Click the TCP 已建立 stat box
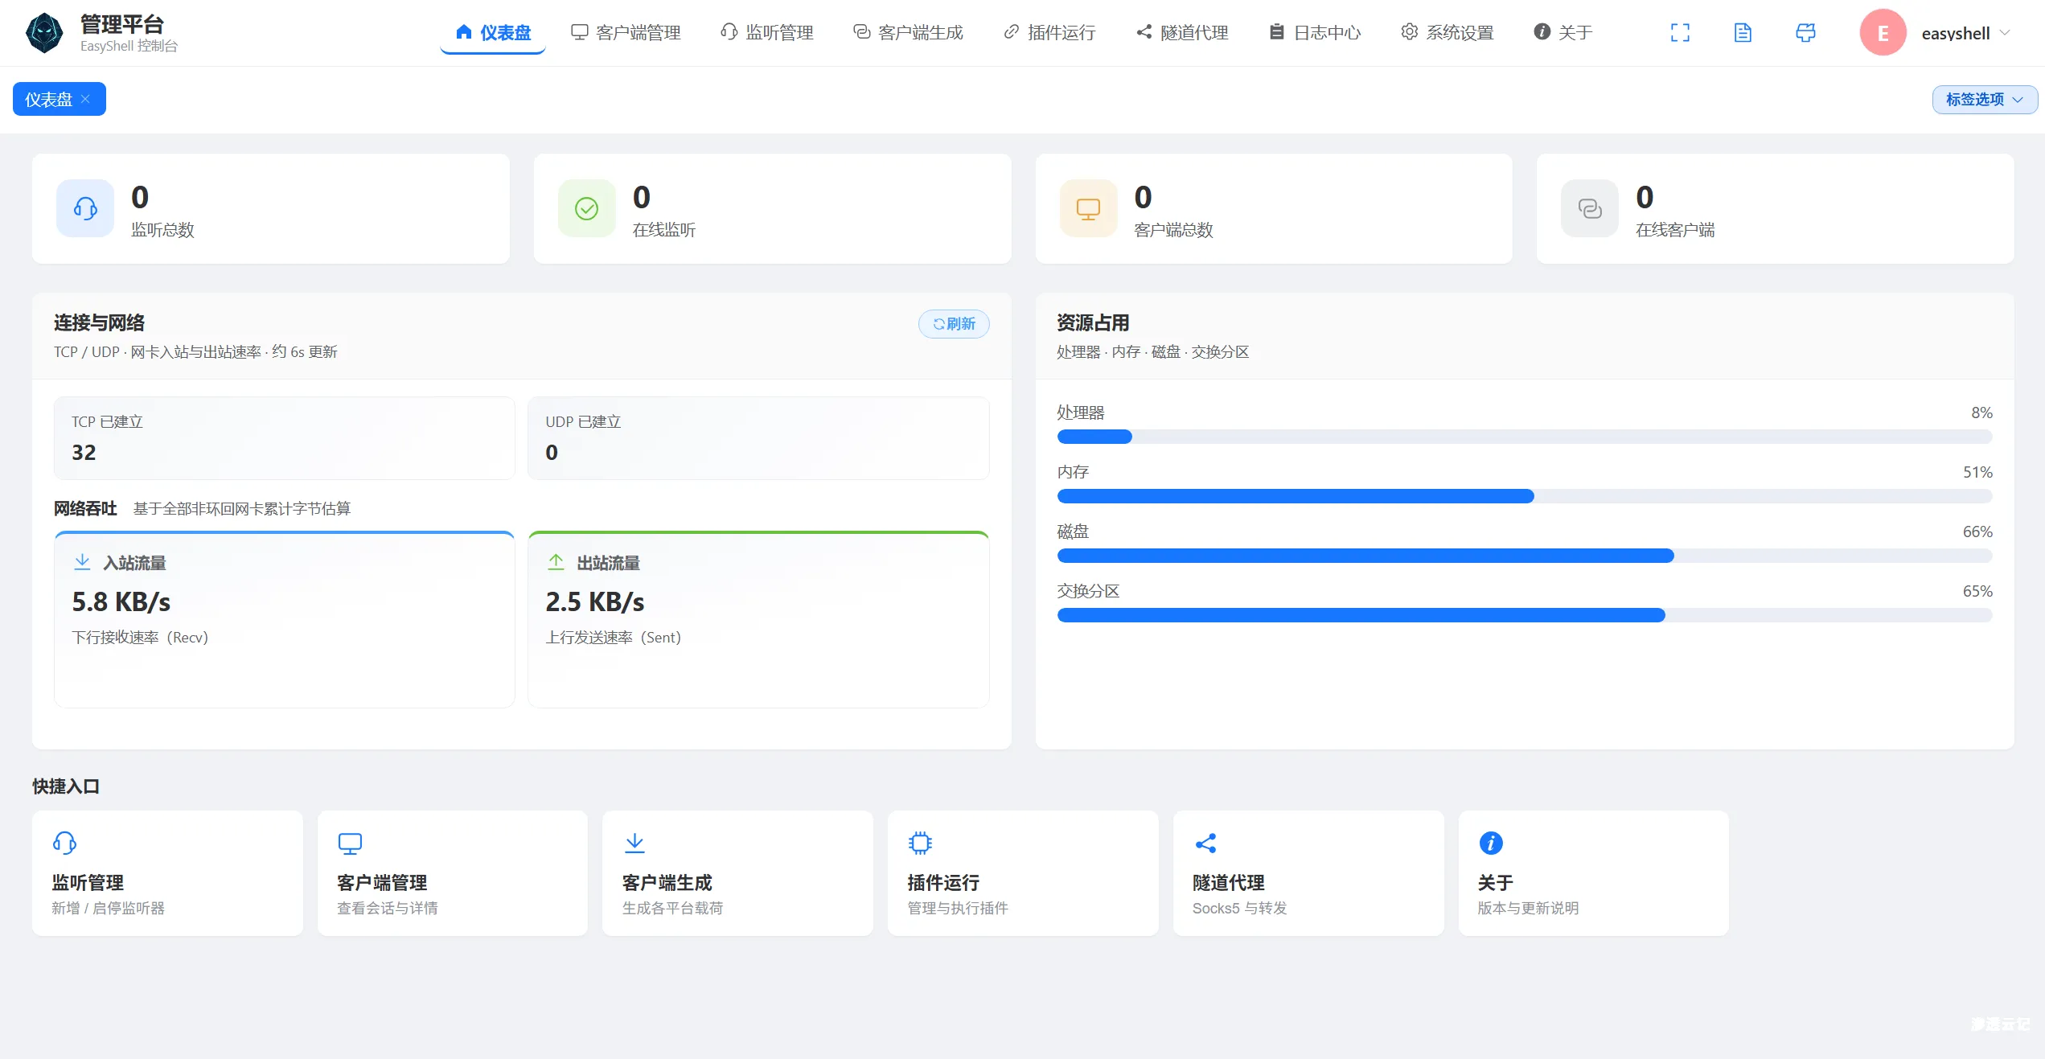Image resolution: width=2045 pixels, height=1059 pixels. point(285,438)
